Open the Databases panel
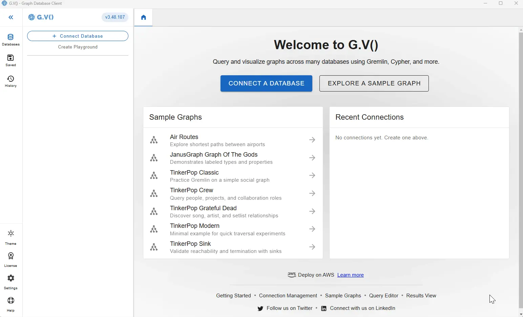 [x=11, y=39]
